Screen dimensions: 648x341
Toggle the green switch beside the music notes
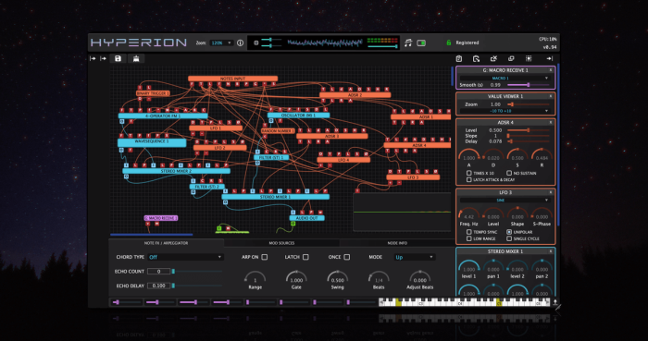pos(421,43)
